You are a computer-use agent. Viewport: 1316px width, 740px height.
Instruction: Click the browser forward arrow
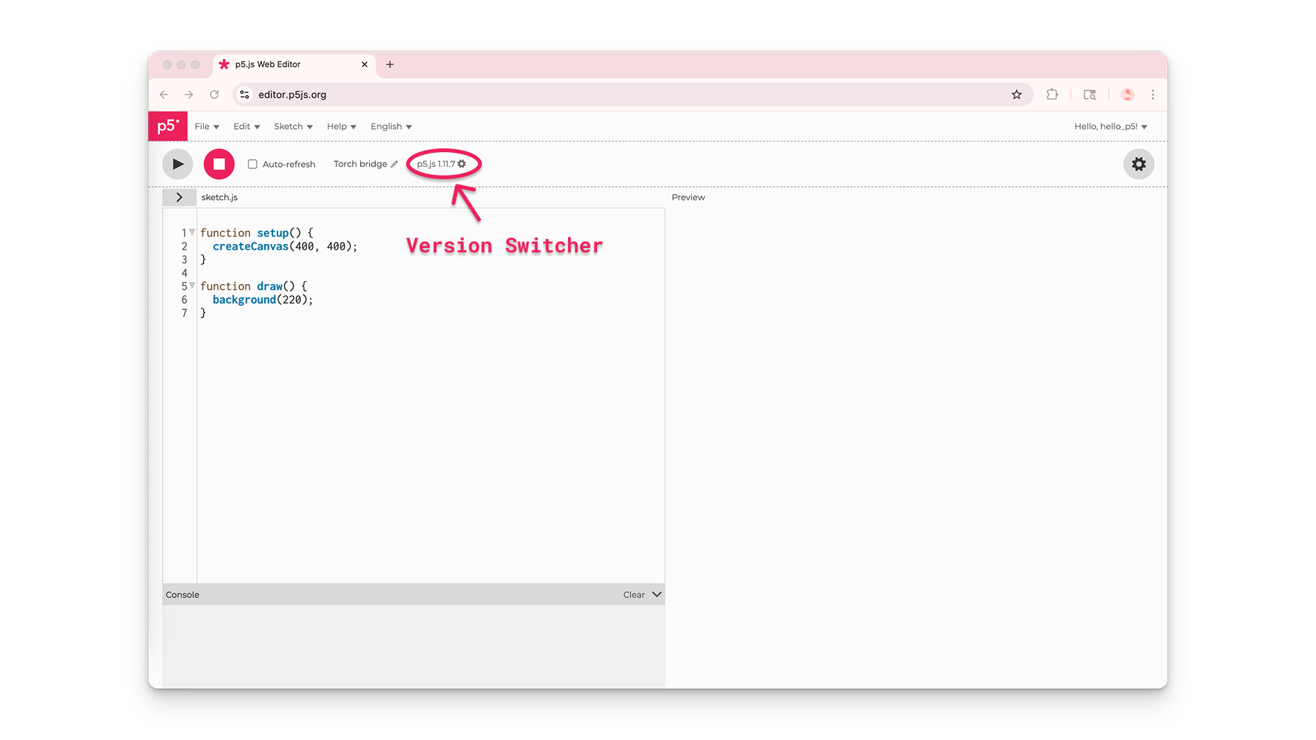189,94
